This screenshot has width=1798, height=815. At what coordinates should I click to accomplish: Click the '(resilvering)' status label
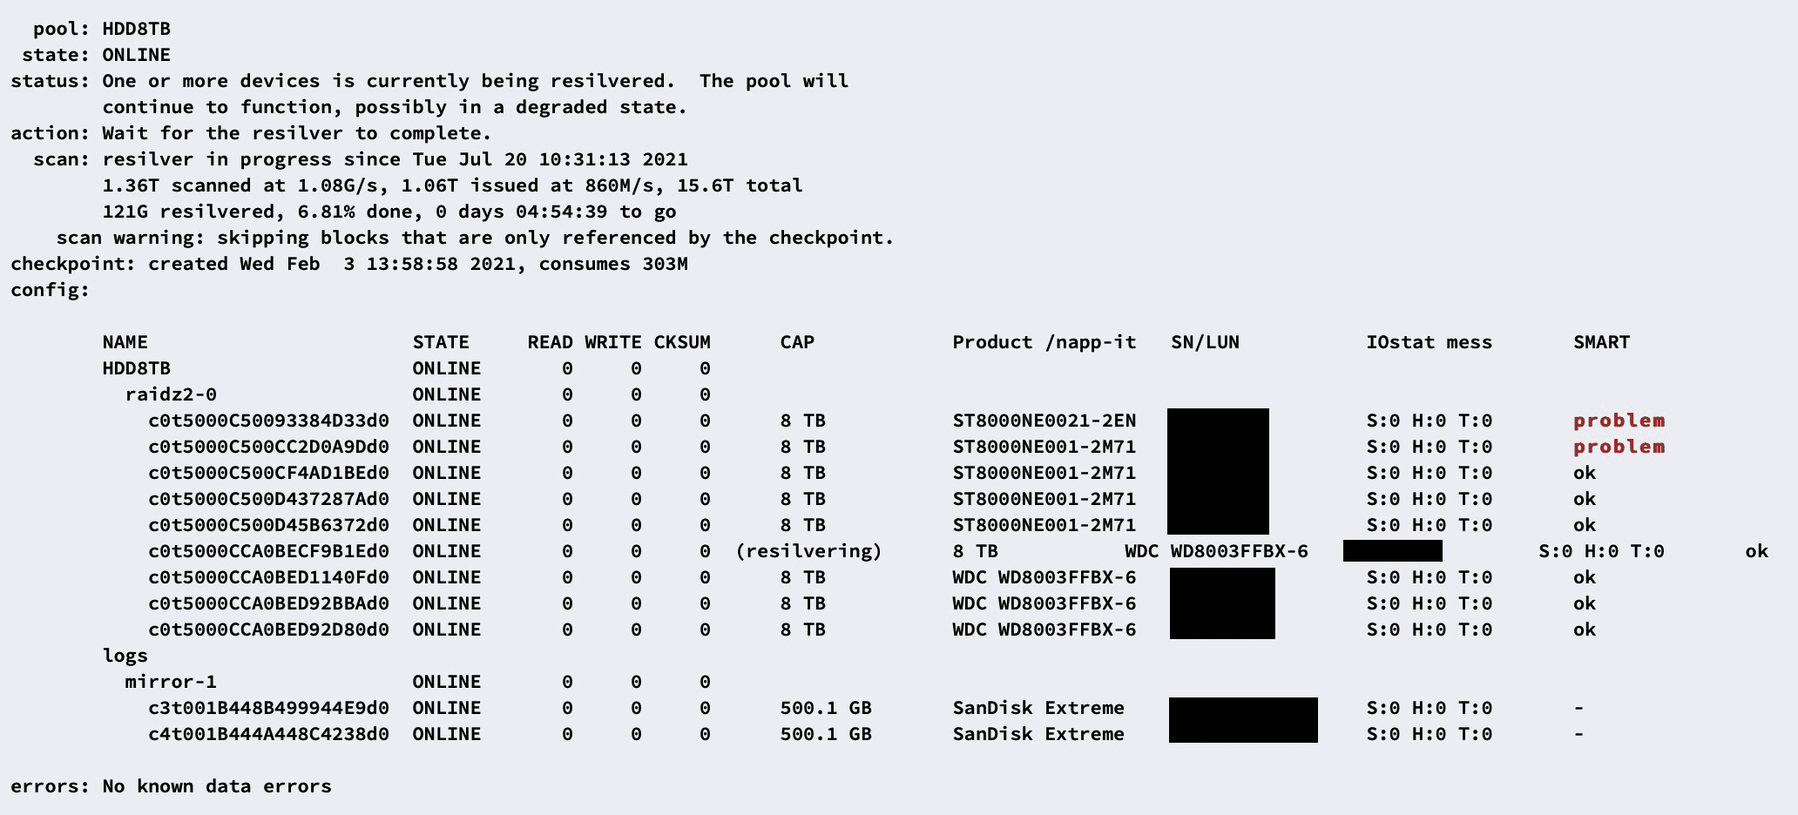tap(808, 551)
